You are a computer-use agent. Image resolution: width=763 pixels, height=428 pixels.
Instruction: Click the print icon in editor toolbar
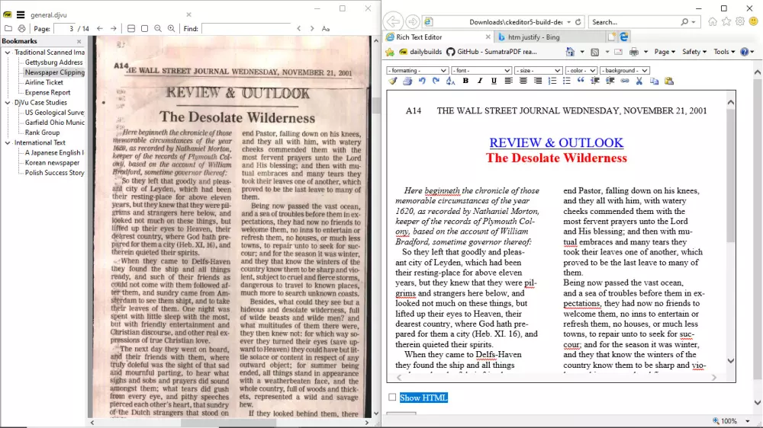407,81
